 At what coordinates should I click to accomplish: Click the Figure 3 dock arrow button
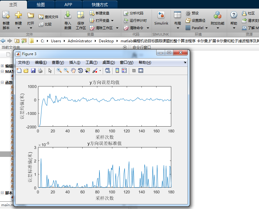coord(185,62)
